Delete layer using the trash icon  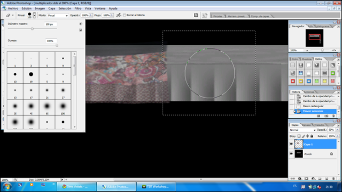333,179
